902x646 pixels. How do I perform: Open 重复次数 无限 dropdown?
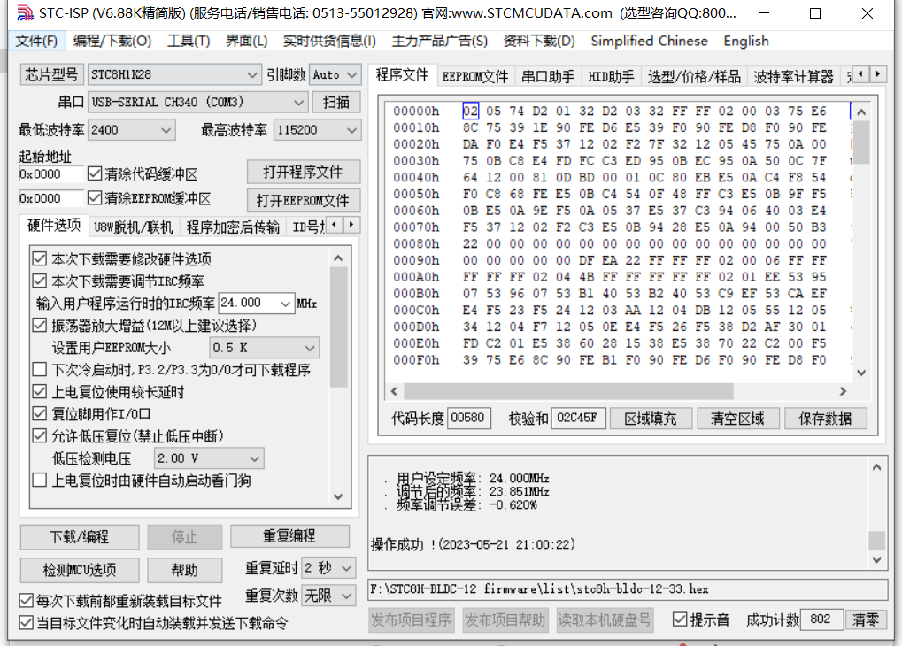pyautogui.click(x=328, y=596)
